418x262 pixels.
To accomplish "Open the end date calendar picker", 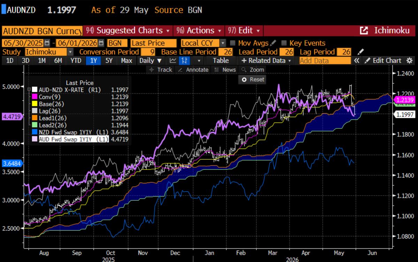I will tap(101, 43).
